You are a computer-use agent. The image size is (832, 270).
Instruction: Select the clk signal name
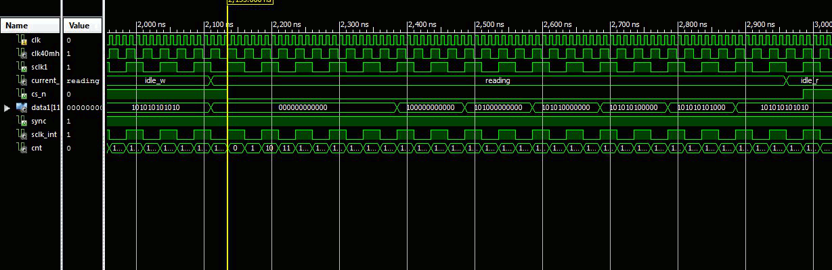click(36, 40)
